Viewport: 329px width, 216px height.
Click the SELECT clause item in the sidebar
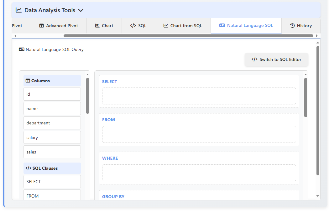pos(52,182)
